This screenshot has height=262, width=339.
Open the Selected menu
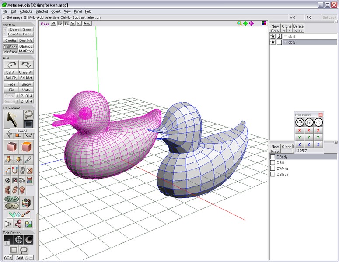pos(42,11)
